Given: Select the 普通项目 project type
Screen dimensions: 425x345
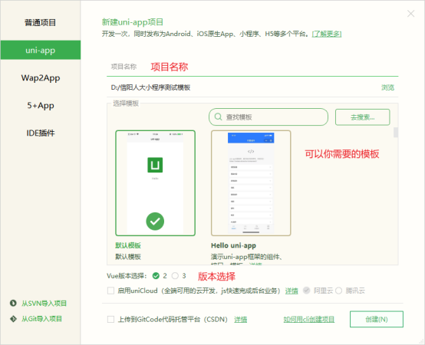Looking at the screenshot, I should (41, 22).
